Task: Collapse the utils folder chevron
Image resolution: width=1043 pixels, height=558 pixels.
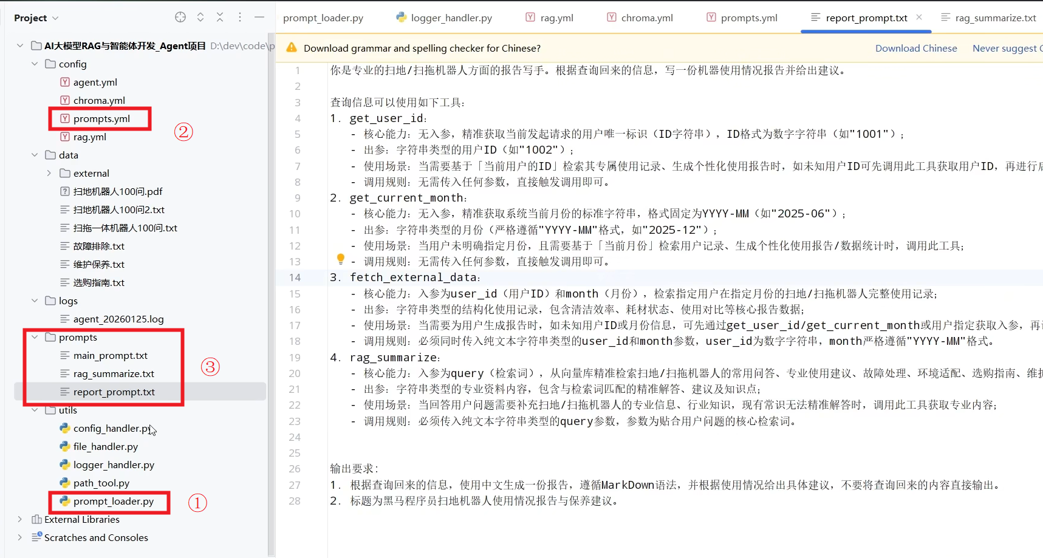Action: pyautogui.click(x=35, y=410)
